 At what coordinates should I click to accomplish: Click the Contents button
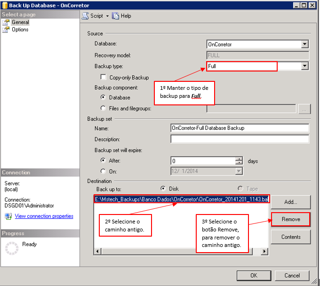(x=291, y=237)
